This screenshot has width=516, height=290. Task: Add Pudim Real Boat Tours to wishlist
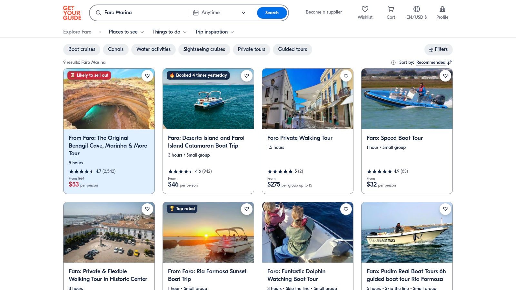click(445, 209)
